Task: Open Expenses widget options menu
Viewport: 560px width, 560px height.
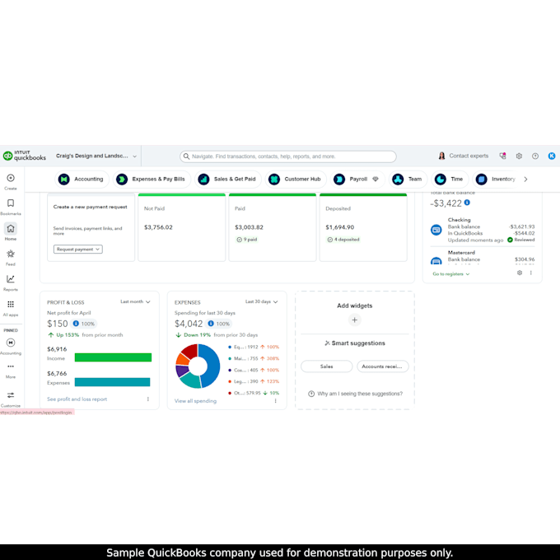Action: click(275, 401)
